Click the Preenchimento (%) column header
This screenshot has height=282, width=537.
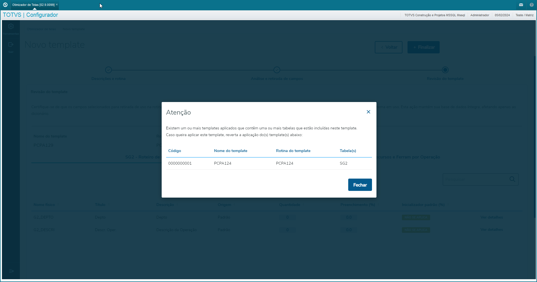click(358, 205)
